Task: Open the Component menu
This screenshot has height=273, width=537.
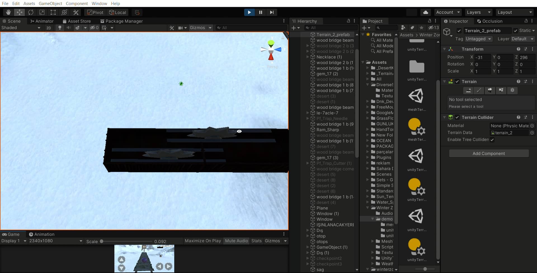Action: 77,3
